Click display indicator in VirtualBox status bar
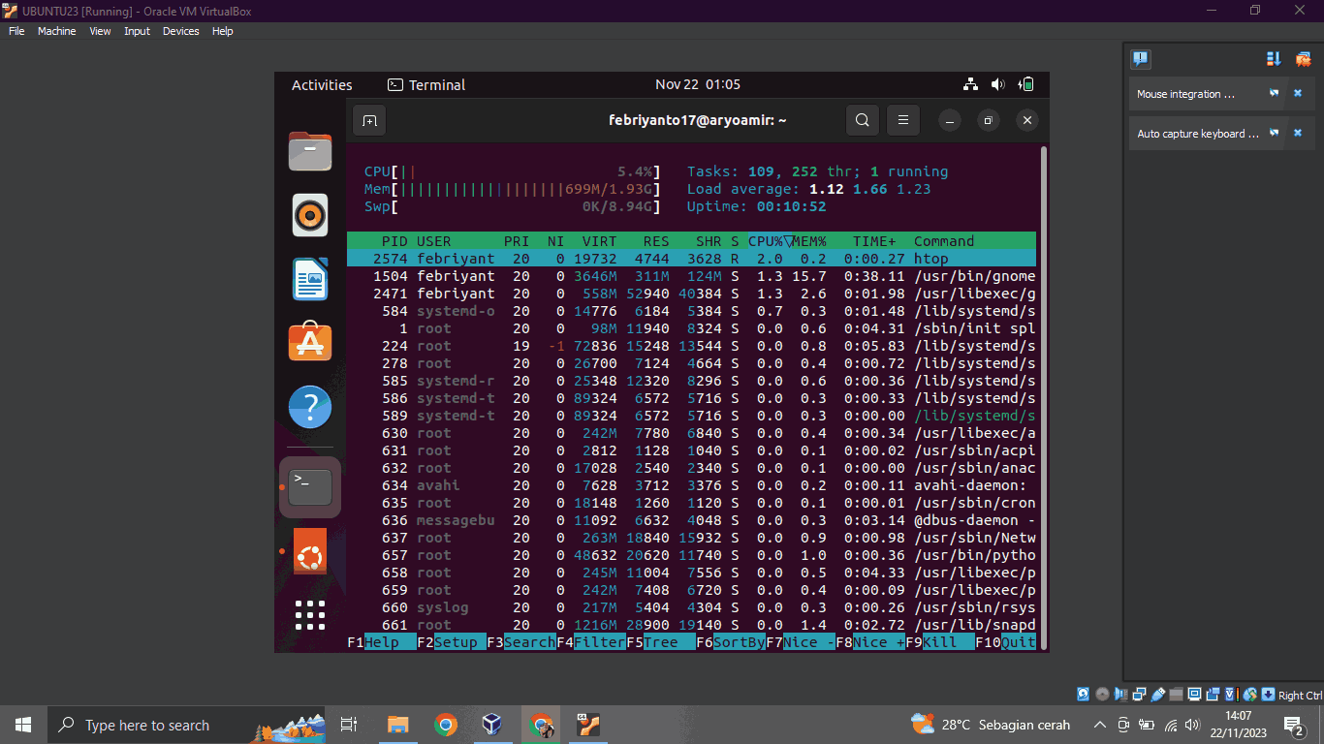 click(1194, 695)
